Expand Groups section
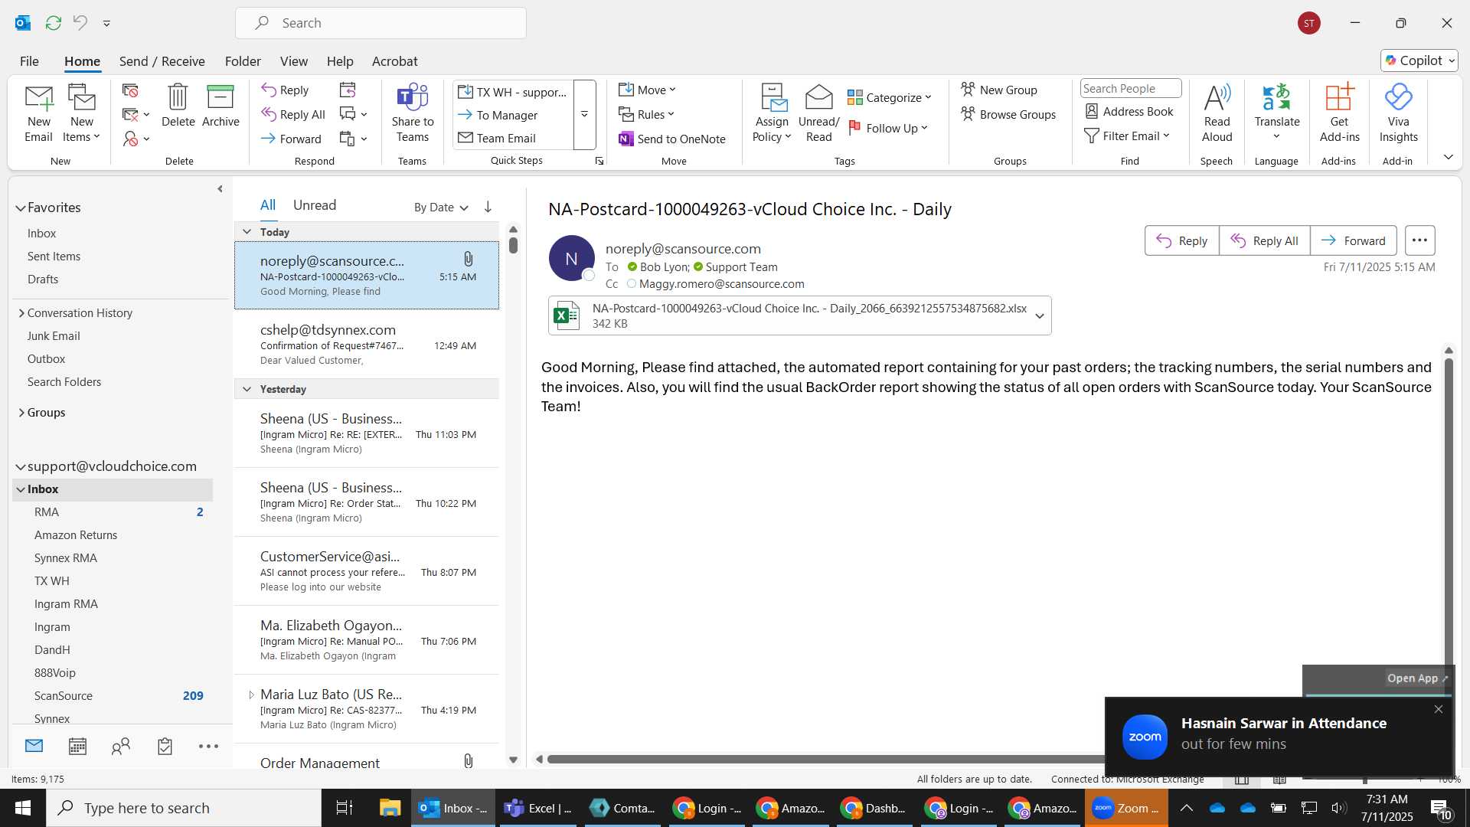The image size is (1470, 827). [x=21, y=413]
